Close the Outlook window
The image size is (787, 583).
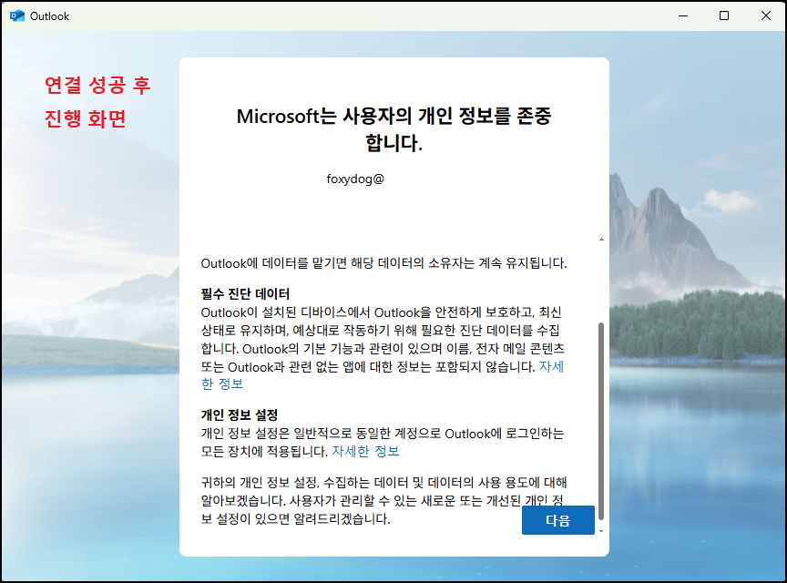765,16
